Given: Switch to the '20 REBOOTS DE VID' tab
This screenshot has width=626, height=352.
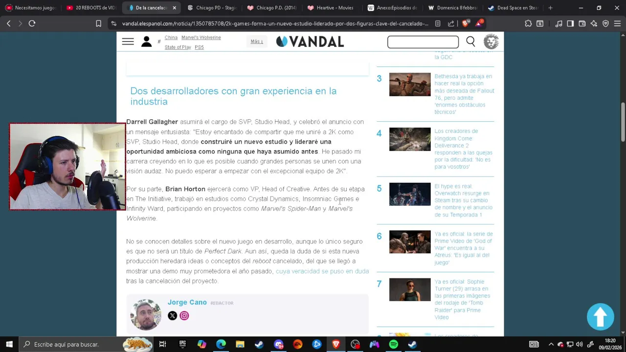Looking at the screenshot, I should [91, 8].
